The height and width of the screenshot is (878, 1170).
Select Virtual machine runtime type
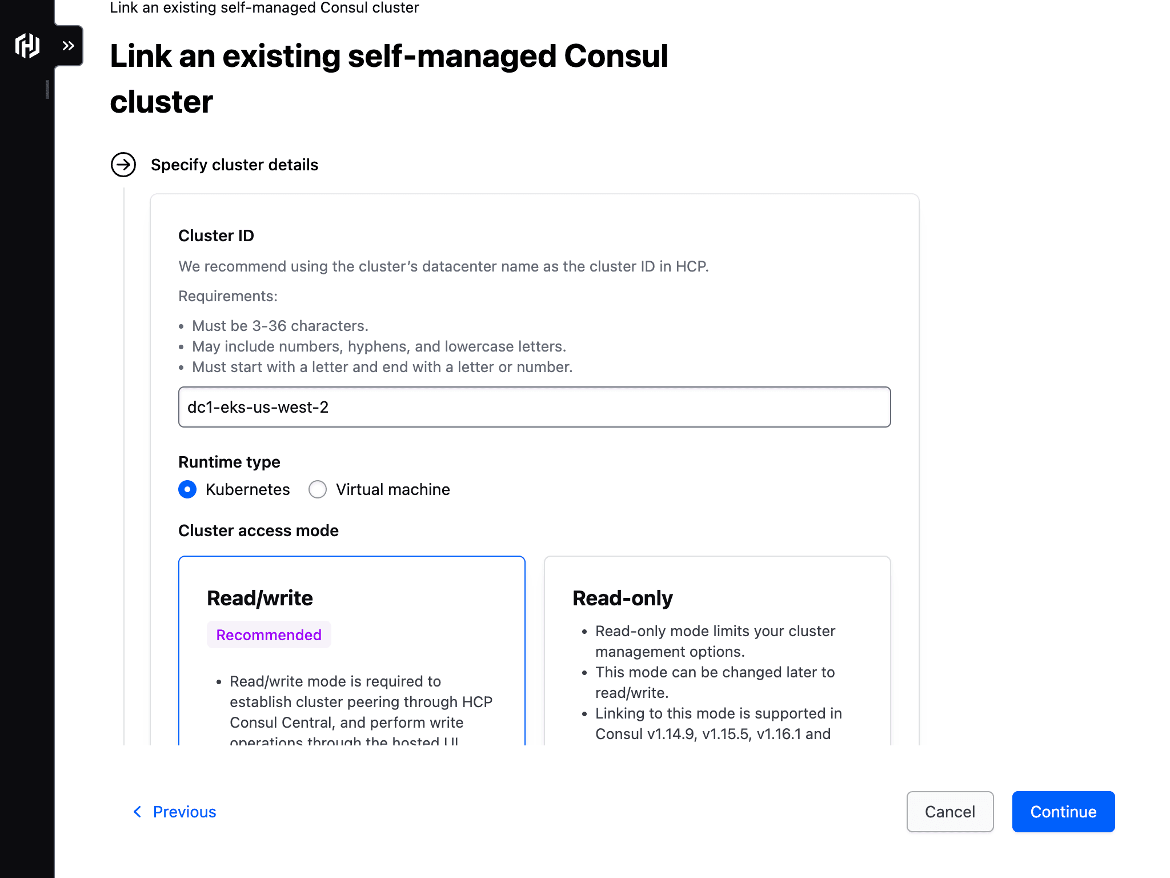[317, 490]
